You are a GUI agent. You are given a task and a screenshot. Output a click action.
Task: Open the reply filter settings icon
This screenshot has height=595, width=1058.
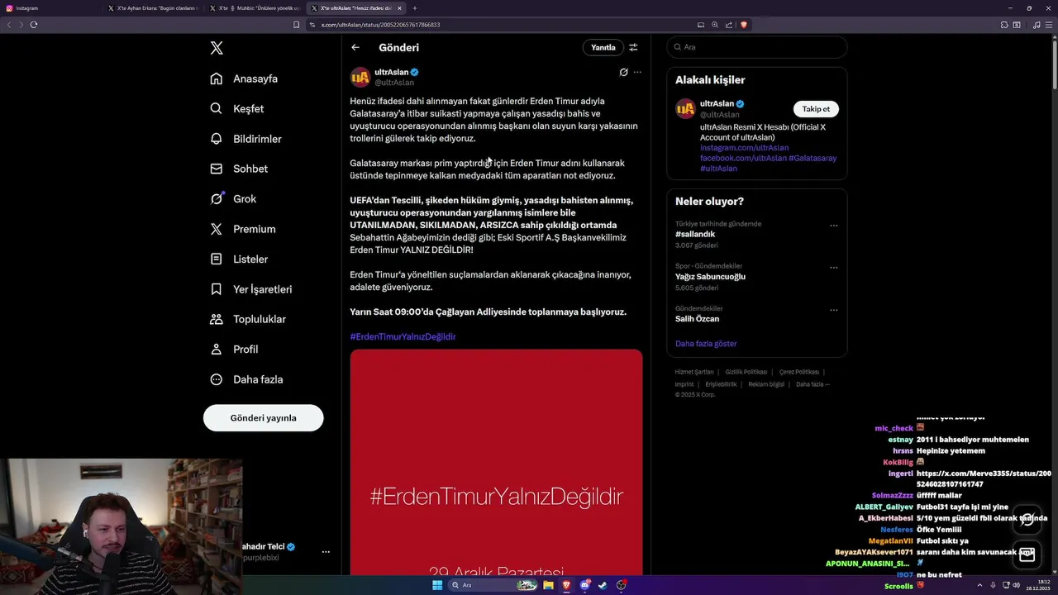pyautogui.click(x=633, y=47)
